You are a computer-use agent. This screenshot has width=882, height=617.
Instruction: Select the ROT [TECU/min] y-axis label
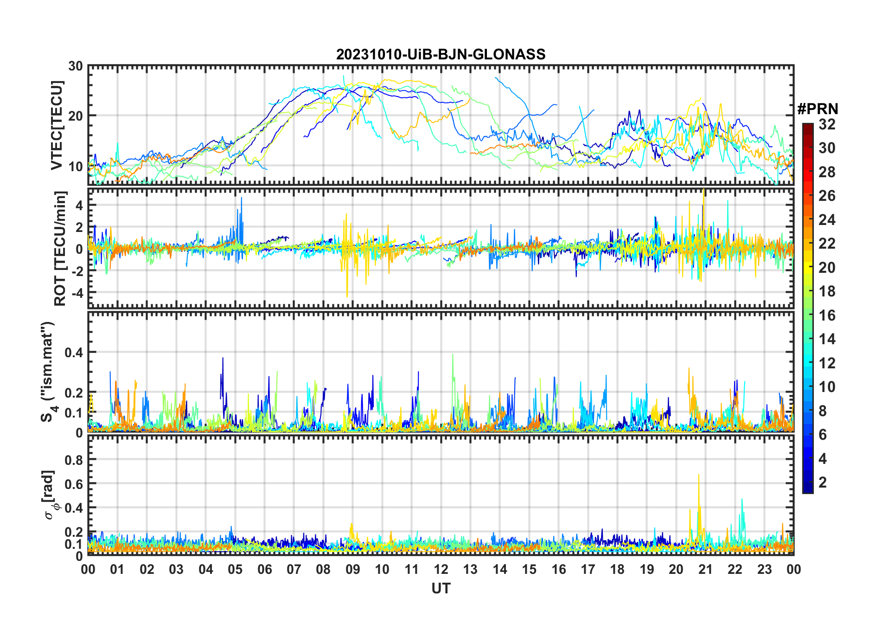click(x=60, y=248)
